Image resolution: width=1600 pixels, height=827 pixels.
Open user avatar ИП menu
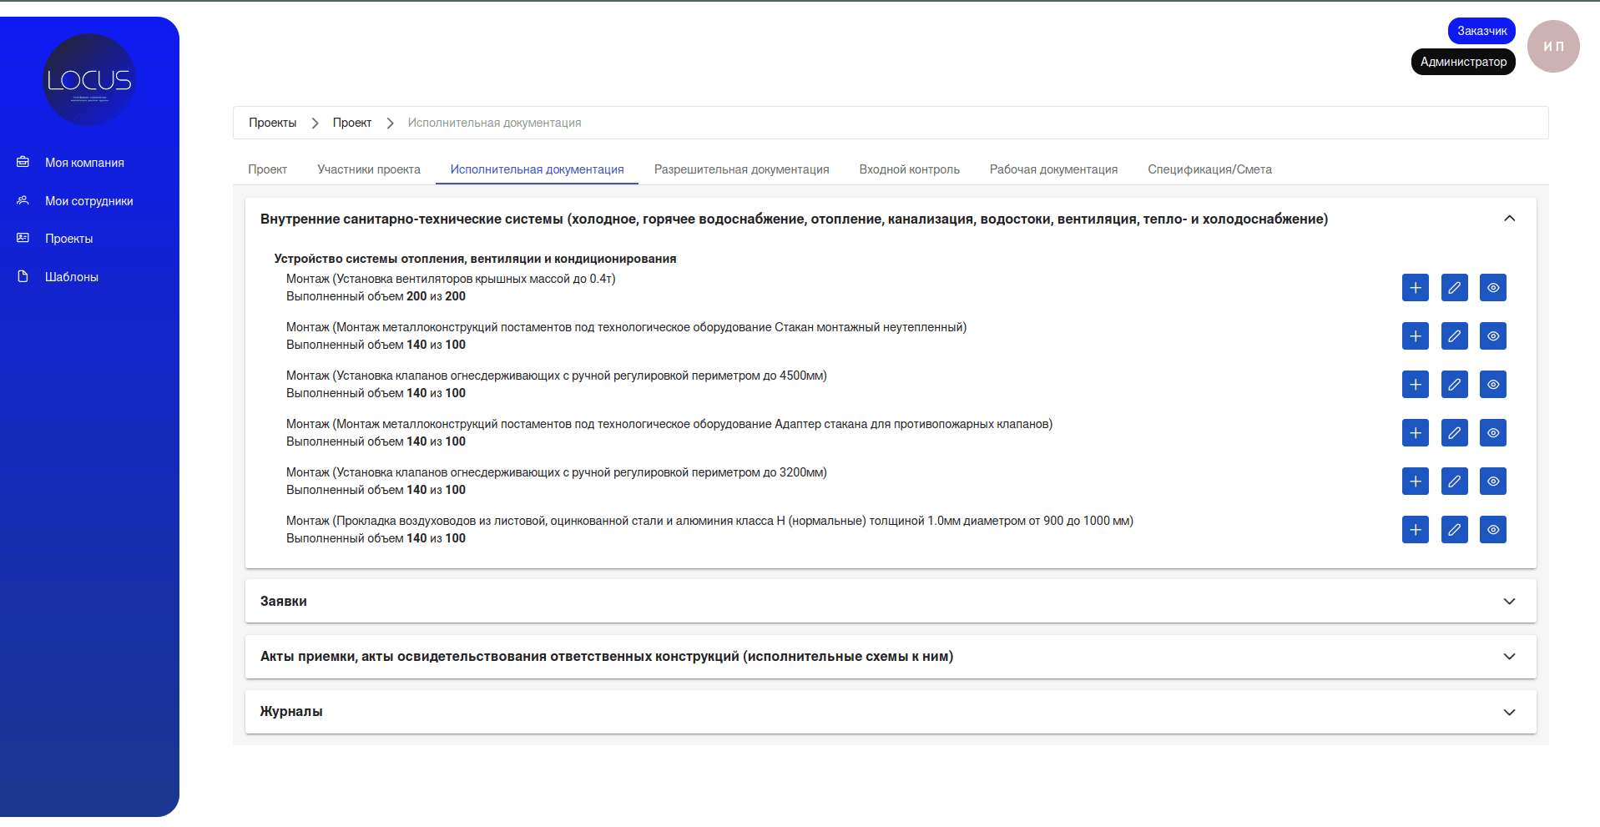(1552, 47)
